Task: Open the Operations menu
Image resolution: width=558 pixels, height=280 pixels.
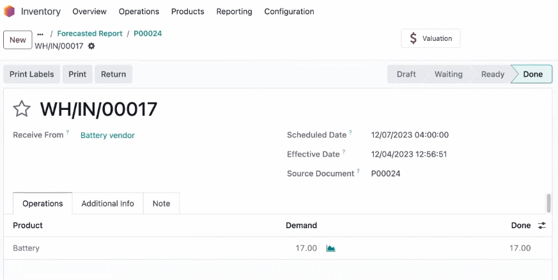Action: point(139,12)
